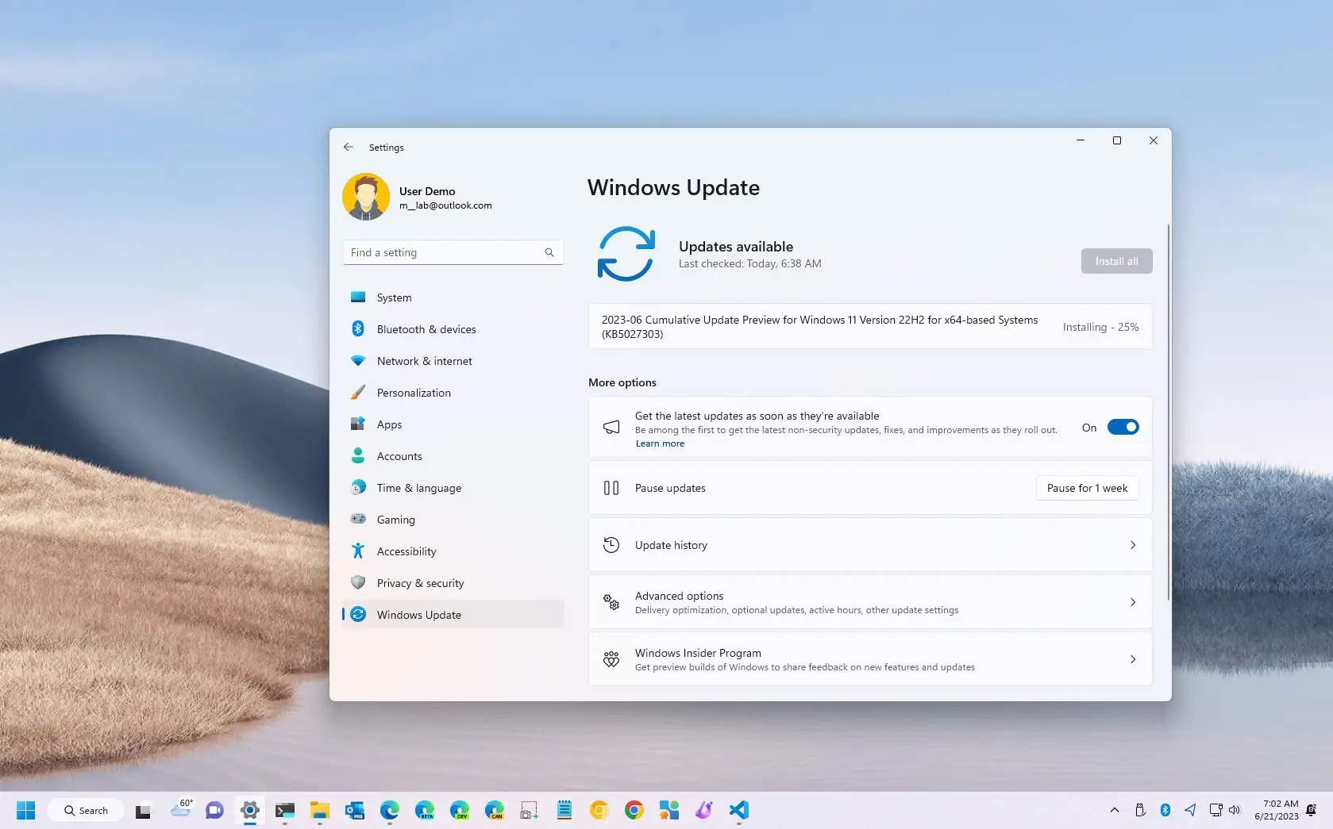Open Gaming settings category
This screenshot has height=829, width=1333.
pos(453,520)
